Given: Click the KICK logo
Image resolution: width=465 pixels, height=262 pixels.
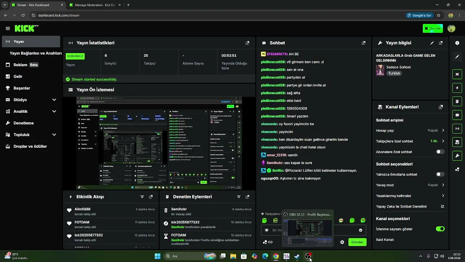Looking at the screenshot, I should click(x=27, y=28).
